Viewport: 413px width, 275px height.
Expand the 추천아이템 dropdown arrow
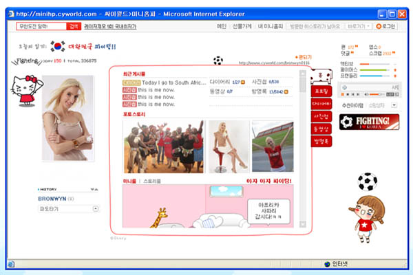pyautogui.click(x=393, y=105)
